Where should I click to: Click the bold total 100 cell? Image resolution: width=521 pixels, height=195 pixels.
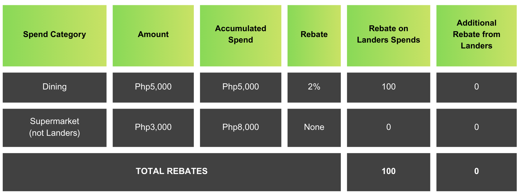pyautogui.click(x=388, y=171)
